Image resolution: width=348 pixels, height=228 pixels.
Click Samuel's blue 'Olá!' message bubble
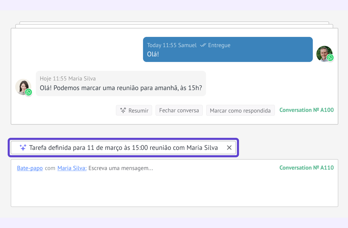pos(228,49)
